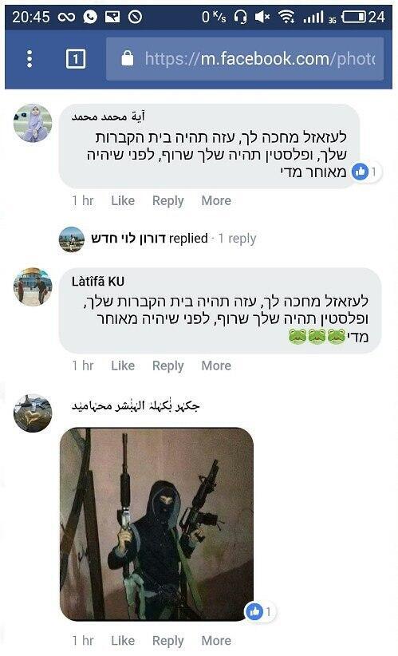
Task: Open the masked gunman photo attachment
Action: click(157, 524)
